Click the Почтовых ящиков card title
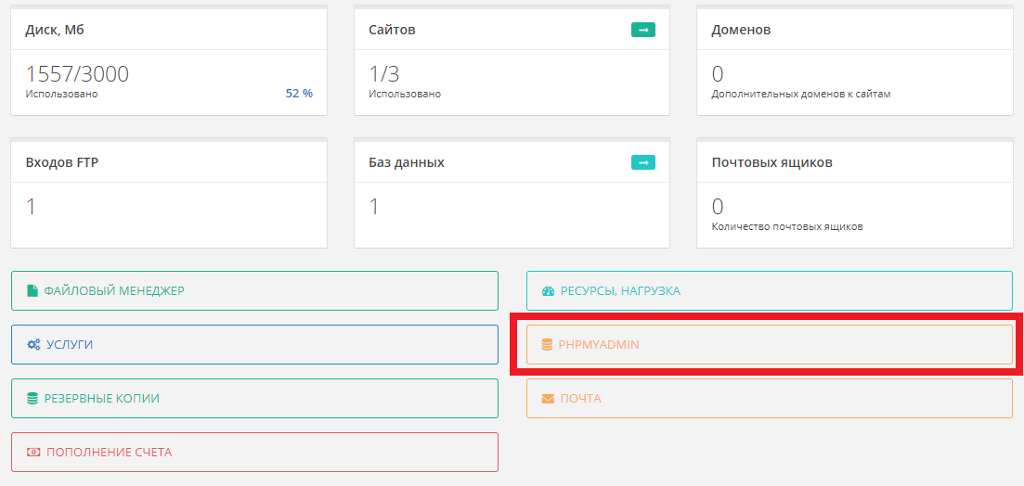The height and width of the screenshot is (486, 1024). point(771,162)
